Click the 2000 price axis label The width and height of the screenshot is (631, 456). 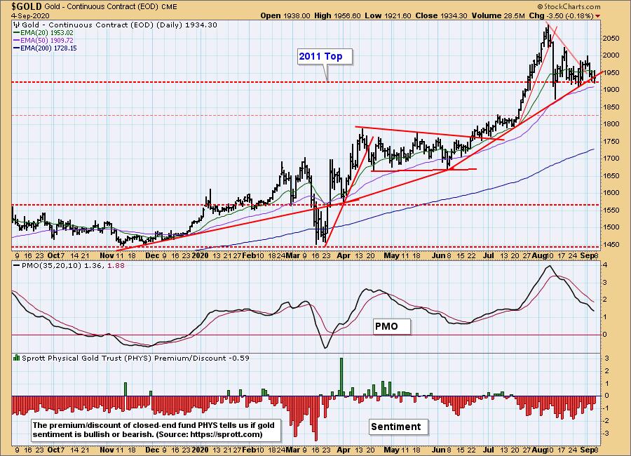click(611, 55)
